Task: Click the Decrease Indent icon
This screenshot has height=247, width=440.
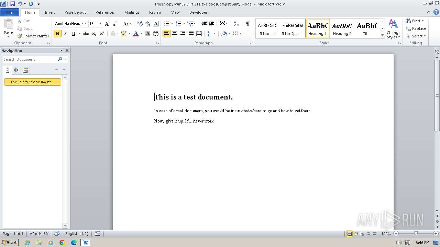Action: click(x=204, y=24)
